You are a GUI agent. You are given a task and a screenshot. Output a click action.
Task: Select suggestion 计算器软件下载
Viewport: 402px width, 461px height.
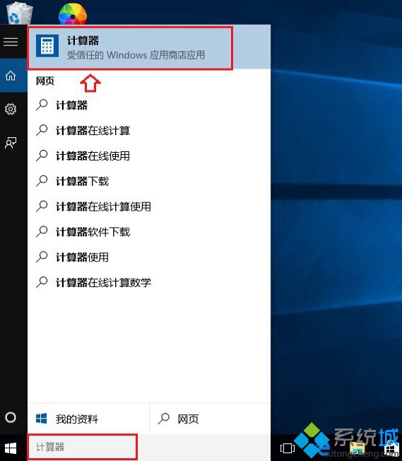pyautogui.click(x=149, y=232)
